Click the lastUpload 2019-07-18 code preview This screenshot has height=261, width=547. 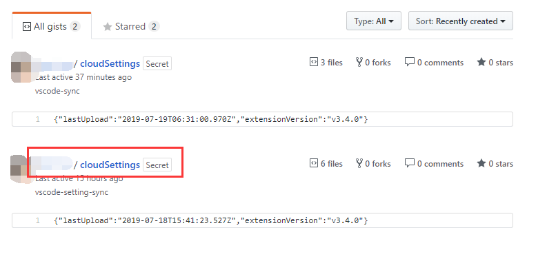point(262,220)
